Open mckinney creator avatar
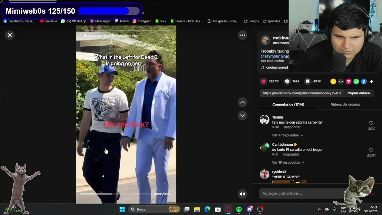382x215 pixels. coord(265,40)
